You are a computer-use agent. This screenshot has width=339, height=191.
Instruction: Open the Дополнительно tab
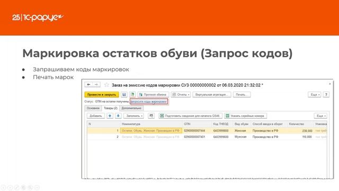coord(131,108)
